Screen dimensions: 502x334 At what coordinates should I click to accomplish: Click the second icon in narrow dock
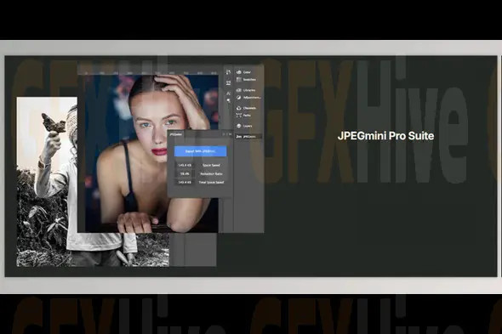click(228, 82)
